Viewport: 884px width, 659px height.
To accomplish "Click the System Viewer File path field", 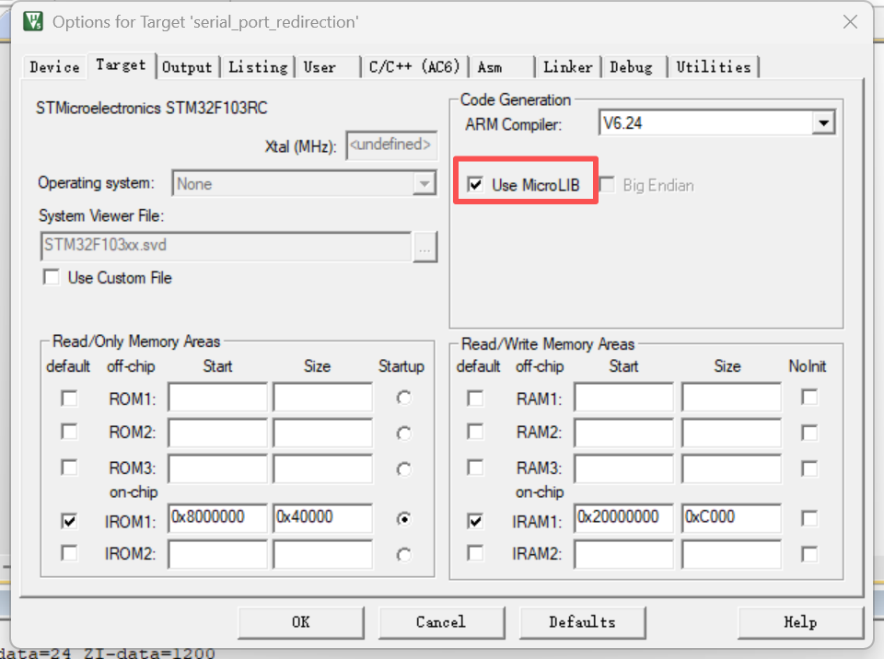I will click(227, 246).
